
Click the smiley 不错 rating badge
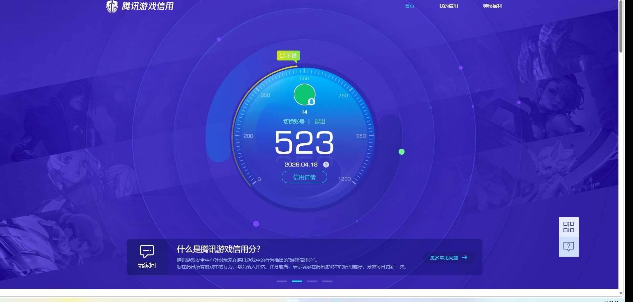(288, 56)
